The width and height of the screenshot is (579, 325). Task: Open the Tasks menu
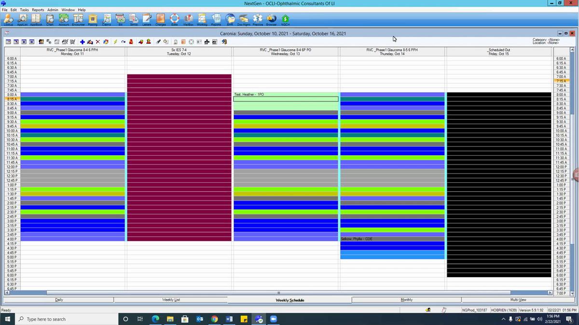pos(25,9)
